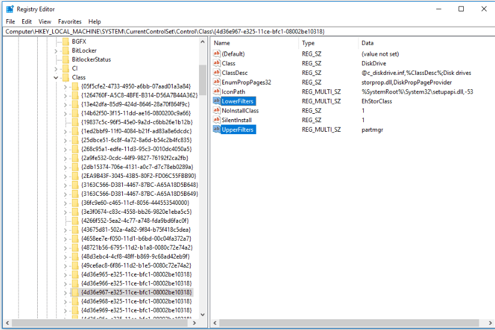Click folder icon of {4d36e969-e325-11ce-bfc1-08002be10318}
Viewport: 495px width, 330px height.
coord(75,310)
